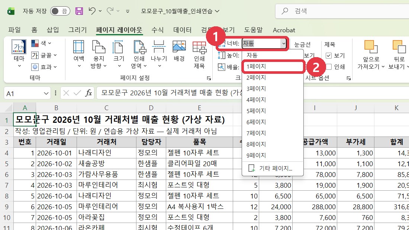The image size is (409, 230).
Task: Select 1페이지 in the width list
Action: click(273, 66)
